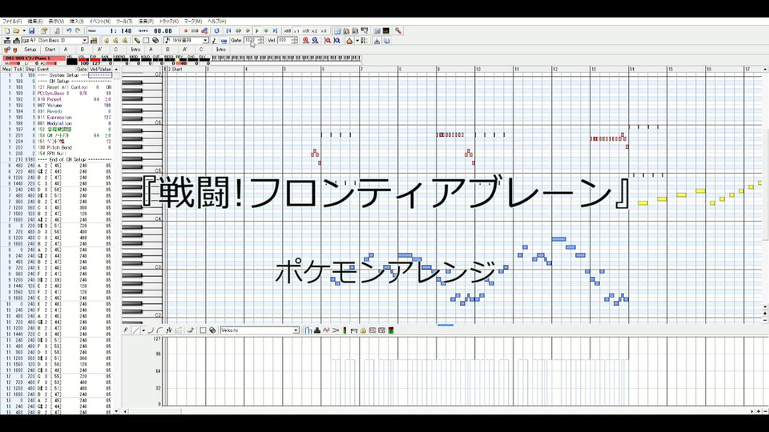Open the イベント(N) menu
This screenshot has height=432, width=769.
(99, 22)
